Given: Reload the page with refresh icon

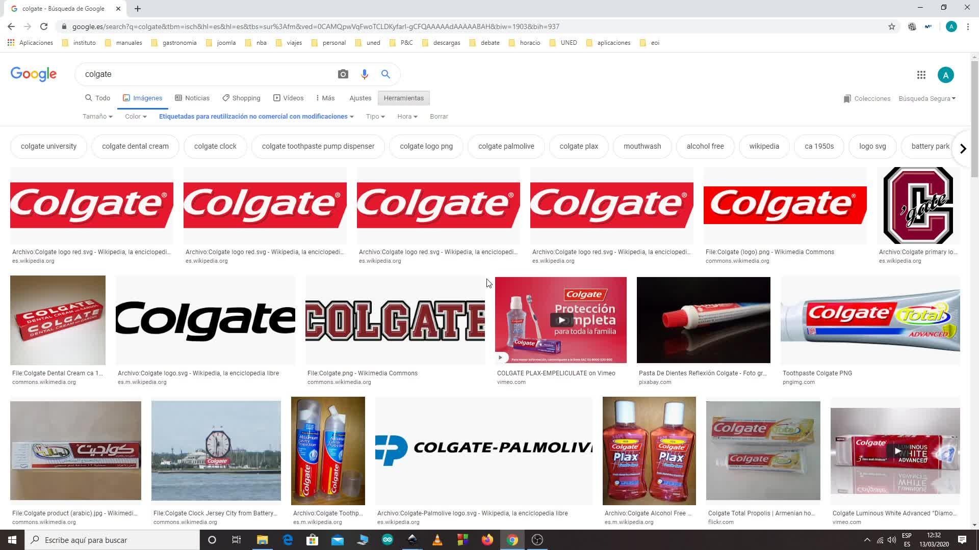Looking at the screenshot, I should point(44,26).
